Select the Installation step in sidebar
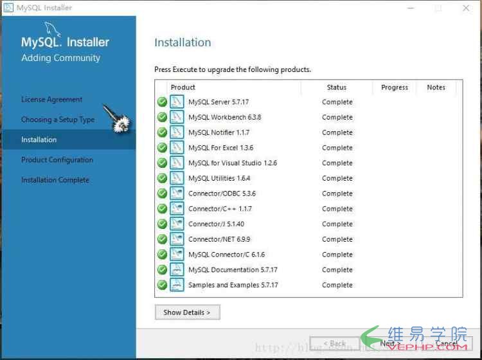 tap(69, 139)
